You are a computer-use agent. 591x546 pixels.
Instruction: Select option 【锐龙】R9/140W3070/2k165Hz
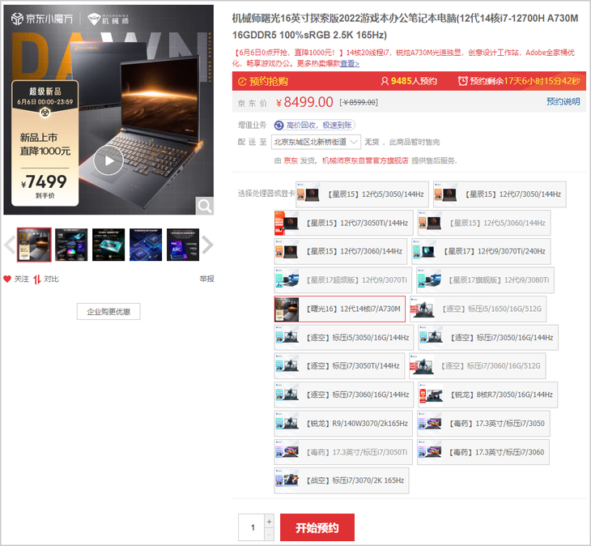[x=343, y=424]
